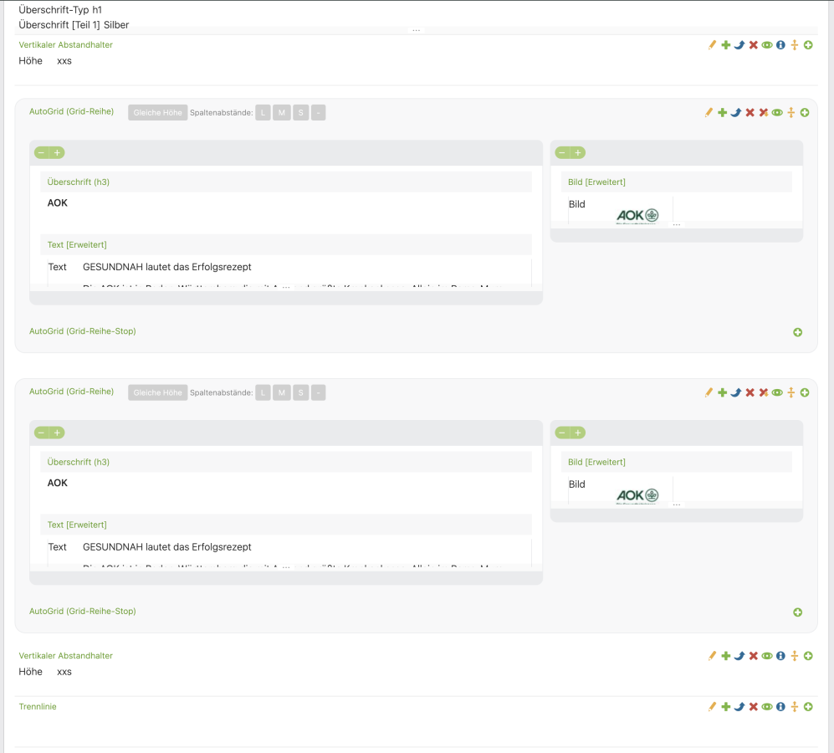Click circled plus icon at first Grid-Reihe-Stop

(797, 332)
